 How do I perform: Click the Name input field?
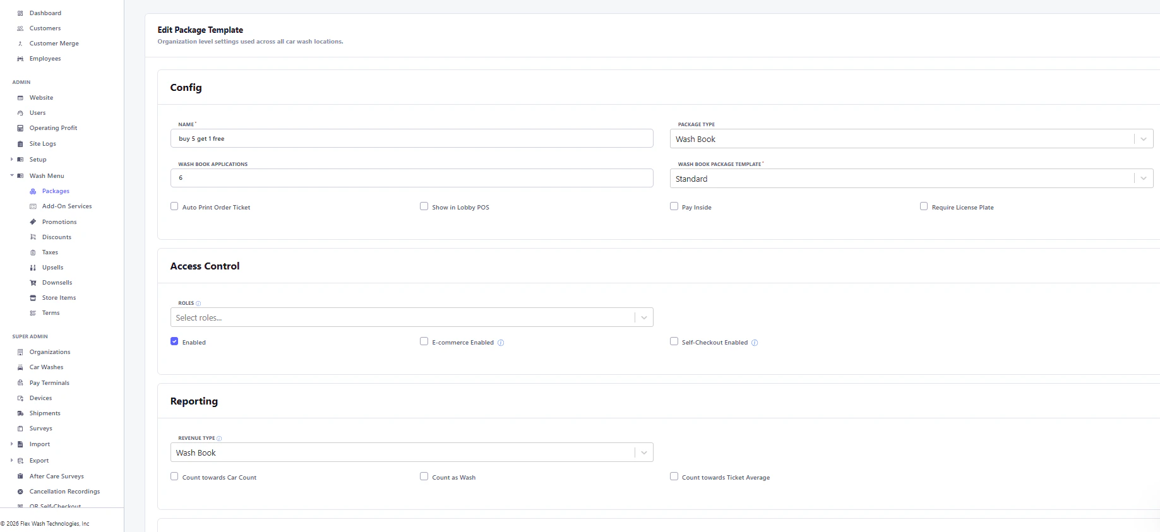(x=412, y=138)
